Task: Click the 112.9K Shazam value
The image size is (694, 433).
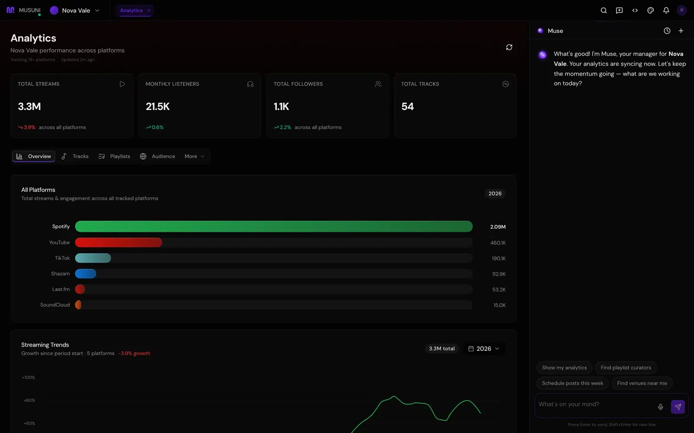Action: coord(499,274)
